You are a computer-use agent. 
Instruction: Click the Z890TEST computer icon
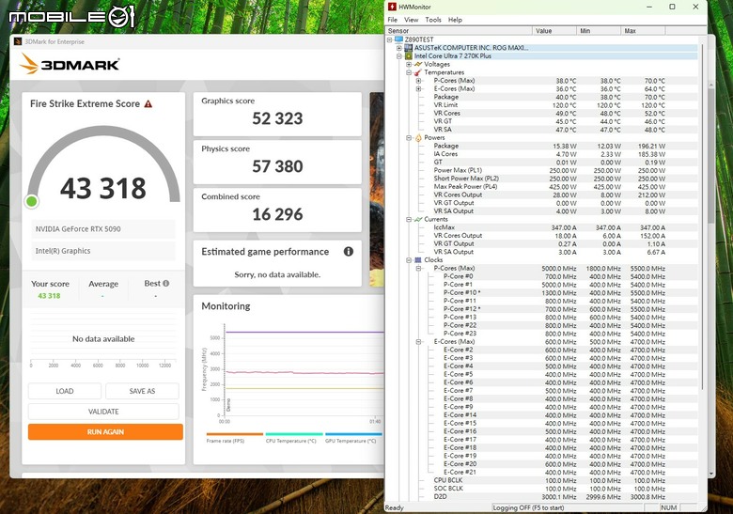tap(398, 39)
